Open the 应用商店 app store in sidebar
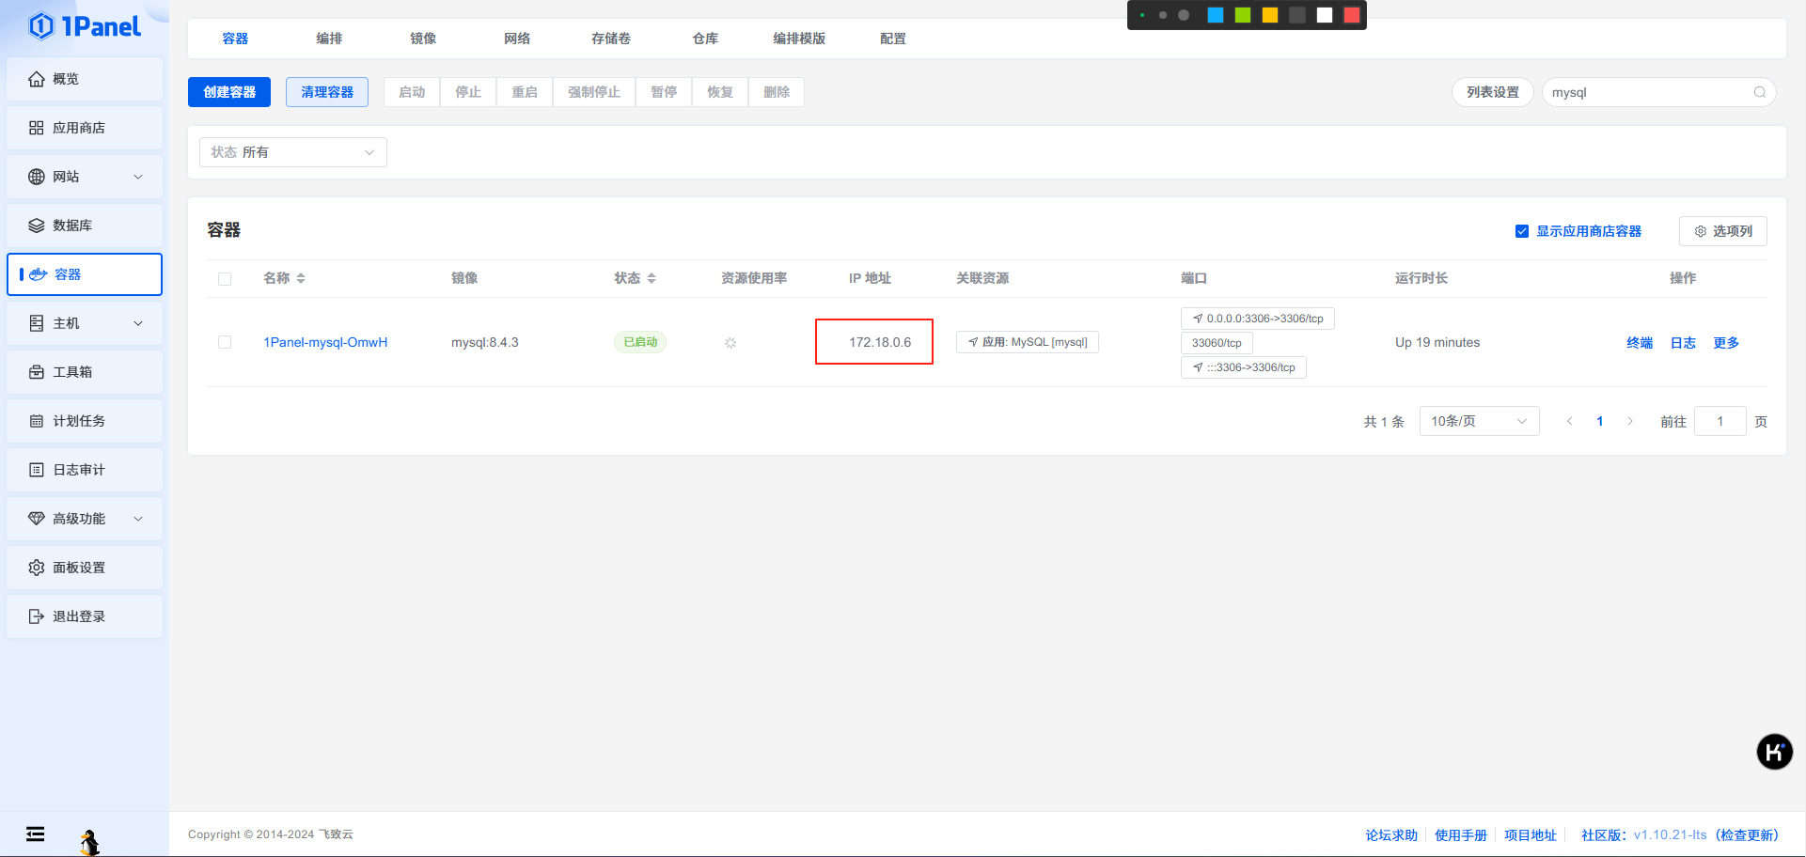The height and width of the screenshot is (857, 1806). click(82, 128)
